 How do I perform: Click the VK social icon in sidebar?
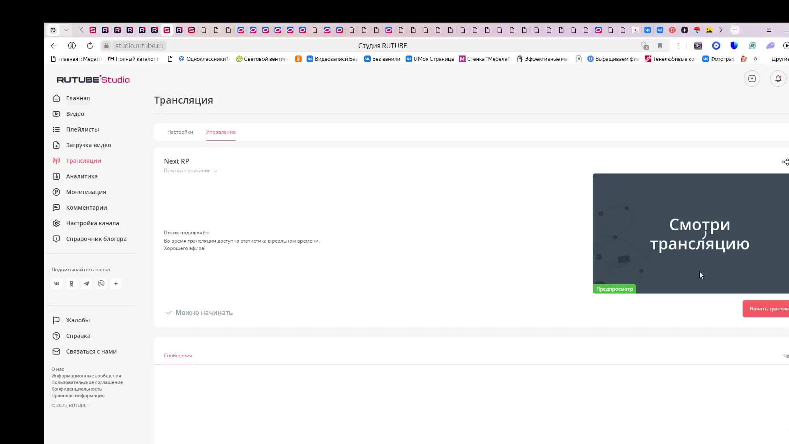pos(57,284)
